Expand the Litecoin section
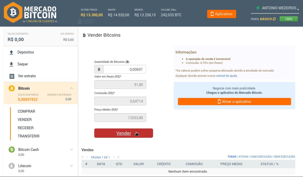This screenshot has width=303, height=177. tap(71, 166)
